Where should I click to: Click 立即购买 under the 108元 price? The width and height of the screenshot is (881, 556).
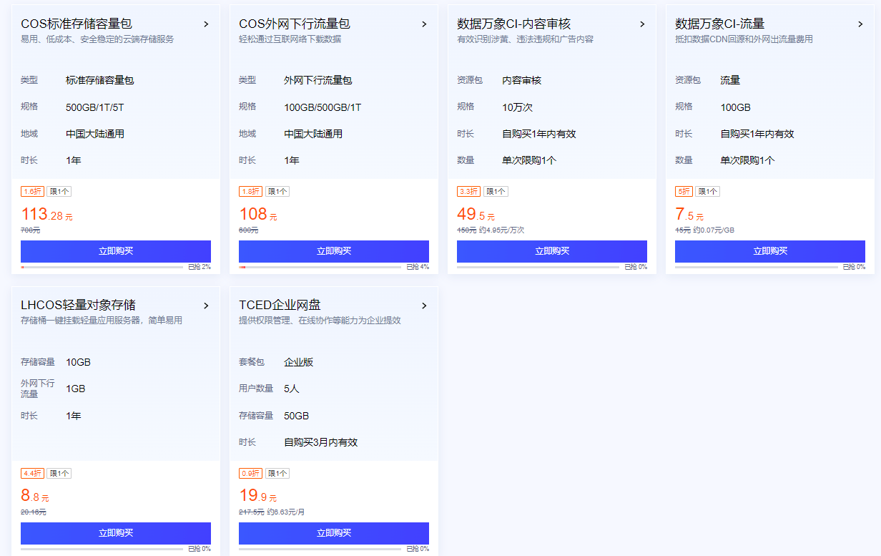[334, 251]
